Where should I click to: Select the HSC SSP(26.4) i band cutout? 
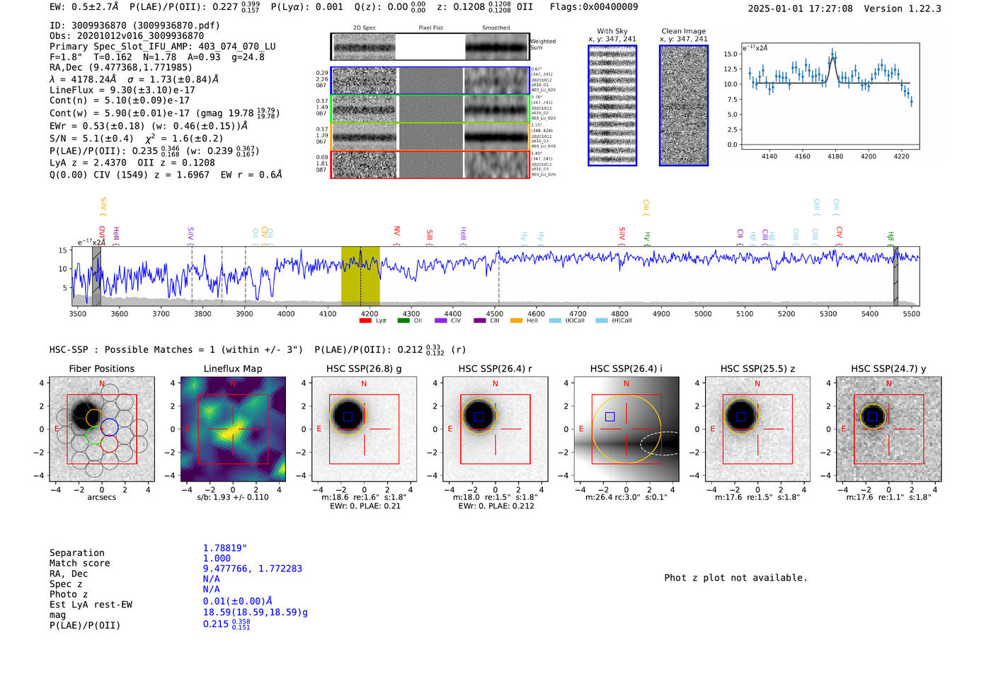click(626, 429)
